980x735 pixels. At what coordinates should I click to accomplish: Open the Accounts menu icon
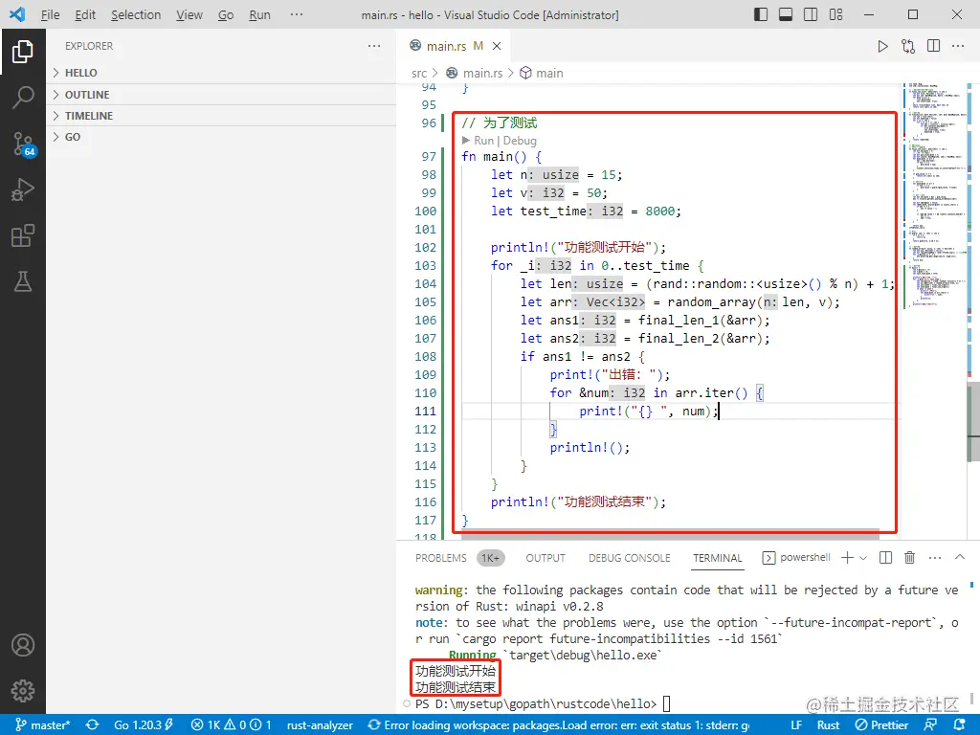23,645
